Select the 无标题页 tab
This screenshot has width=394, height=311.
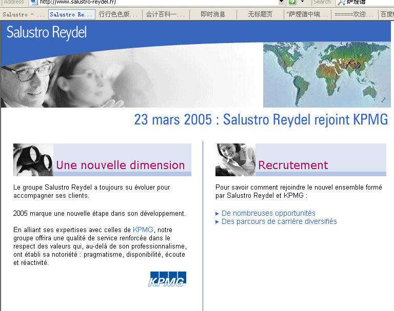click(x=260, y=14)
